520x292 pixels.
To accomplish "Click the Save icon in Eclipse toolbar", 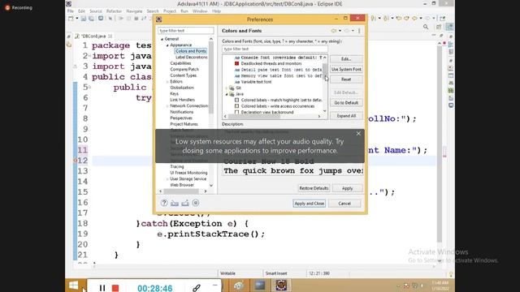I will [x=84, y=19].
